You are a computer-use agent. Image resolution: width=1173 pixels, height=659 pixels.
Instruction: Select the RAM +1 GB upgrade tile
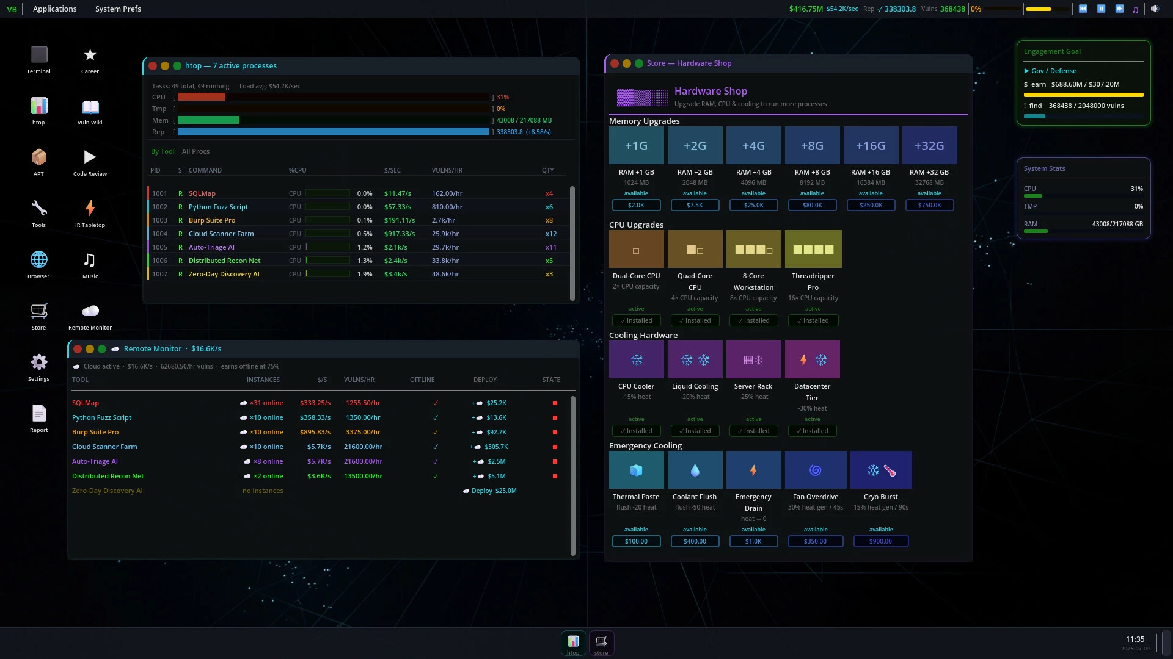pos(636,145)
